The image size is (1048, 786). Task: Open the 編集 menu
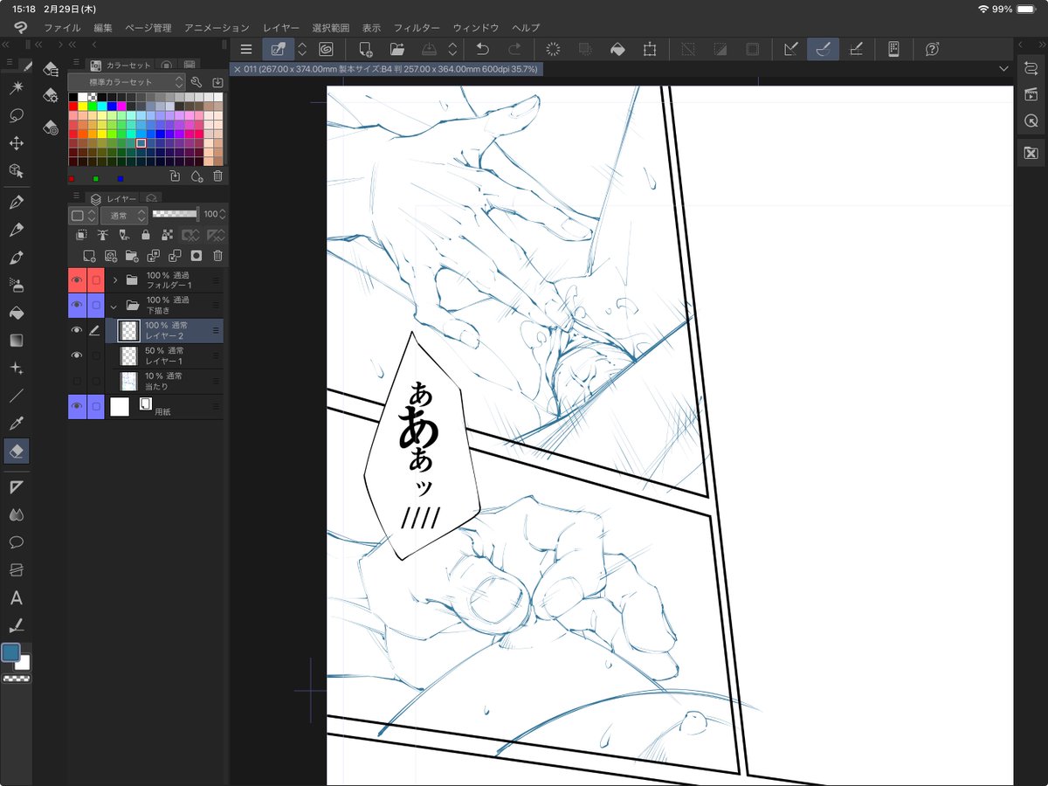(103, 28)
